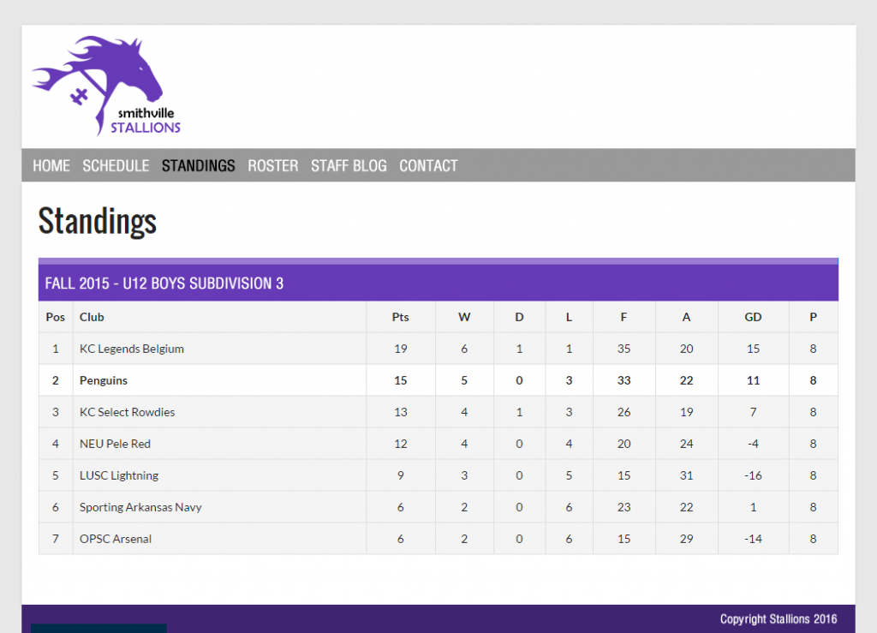Click Penguins points value 15

401,381
